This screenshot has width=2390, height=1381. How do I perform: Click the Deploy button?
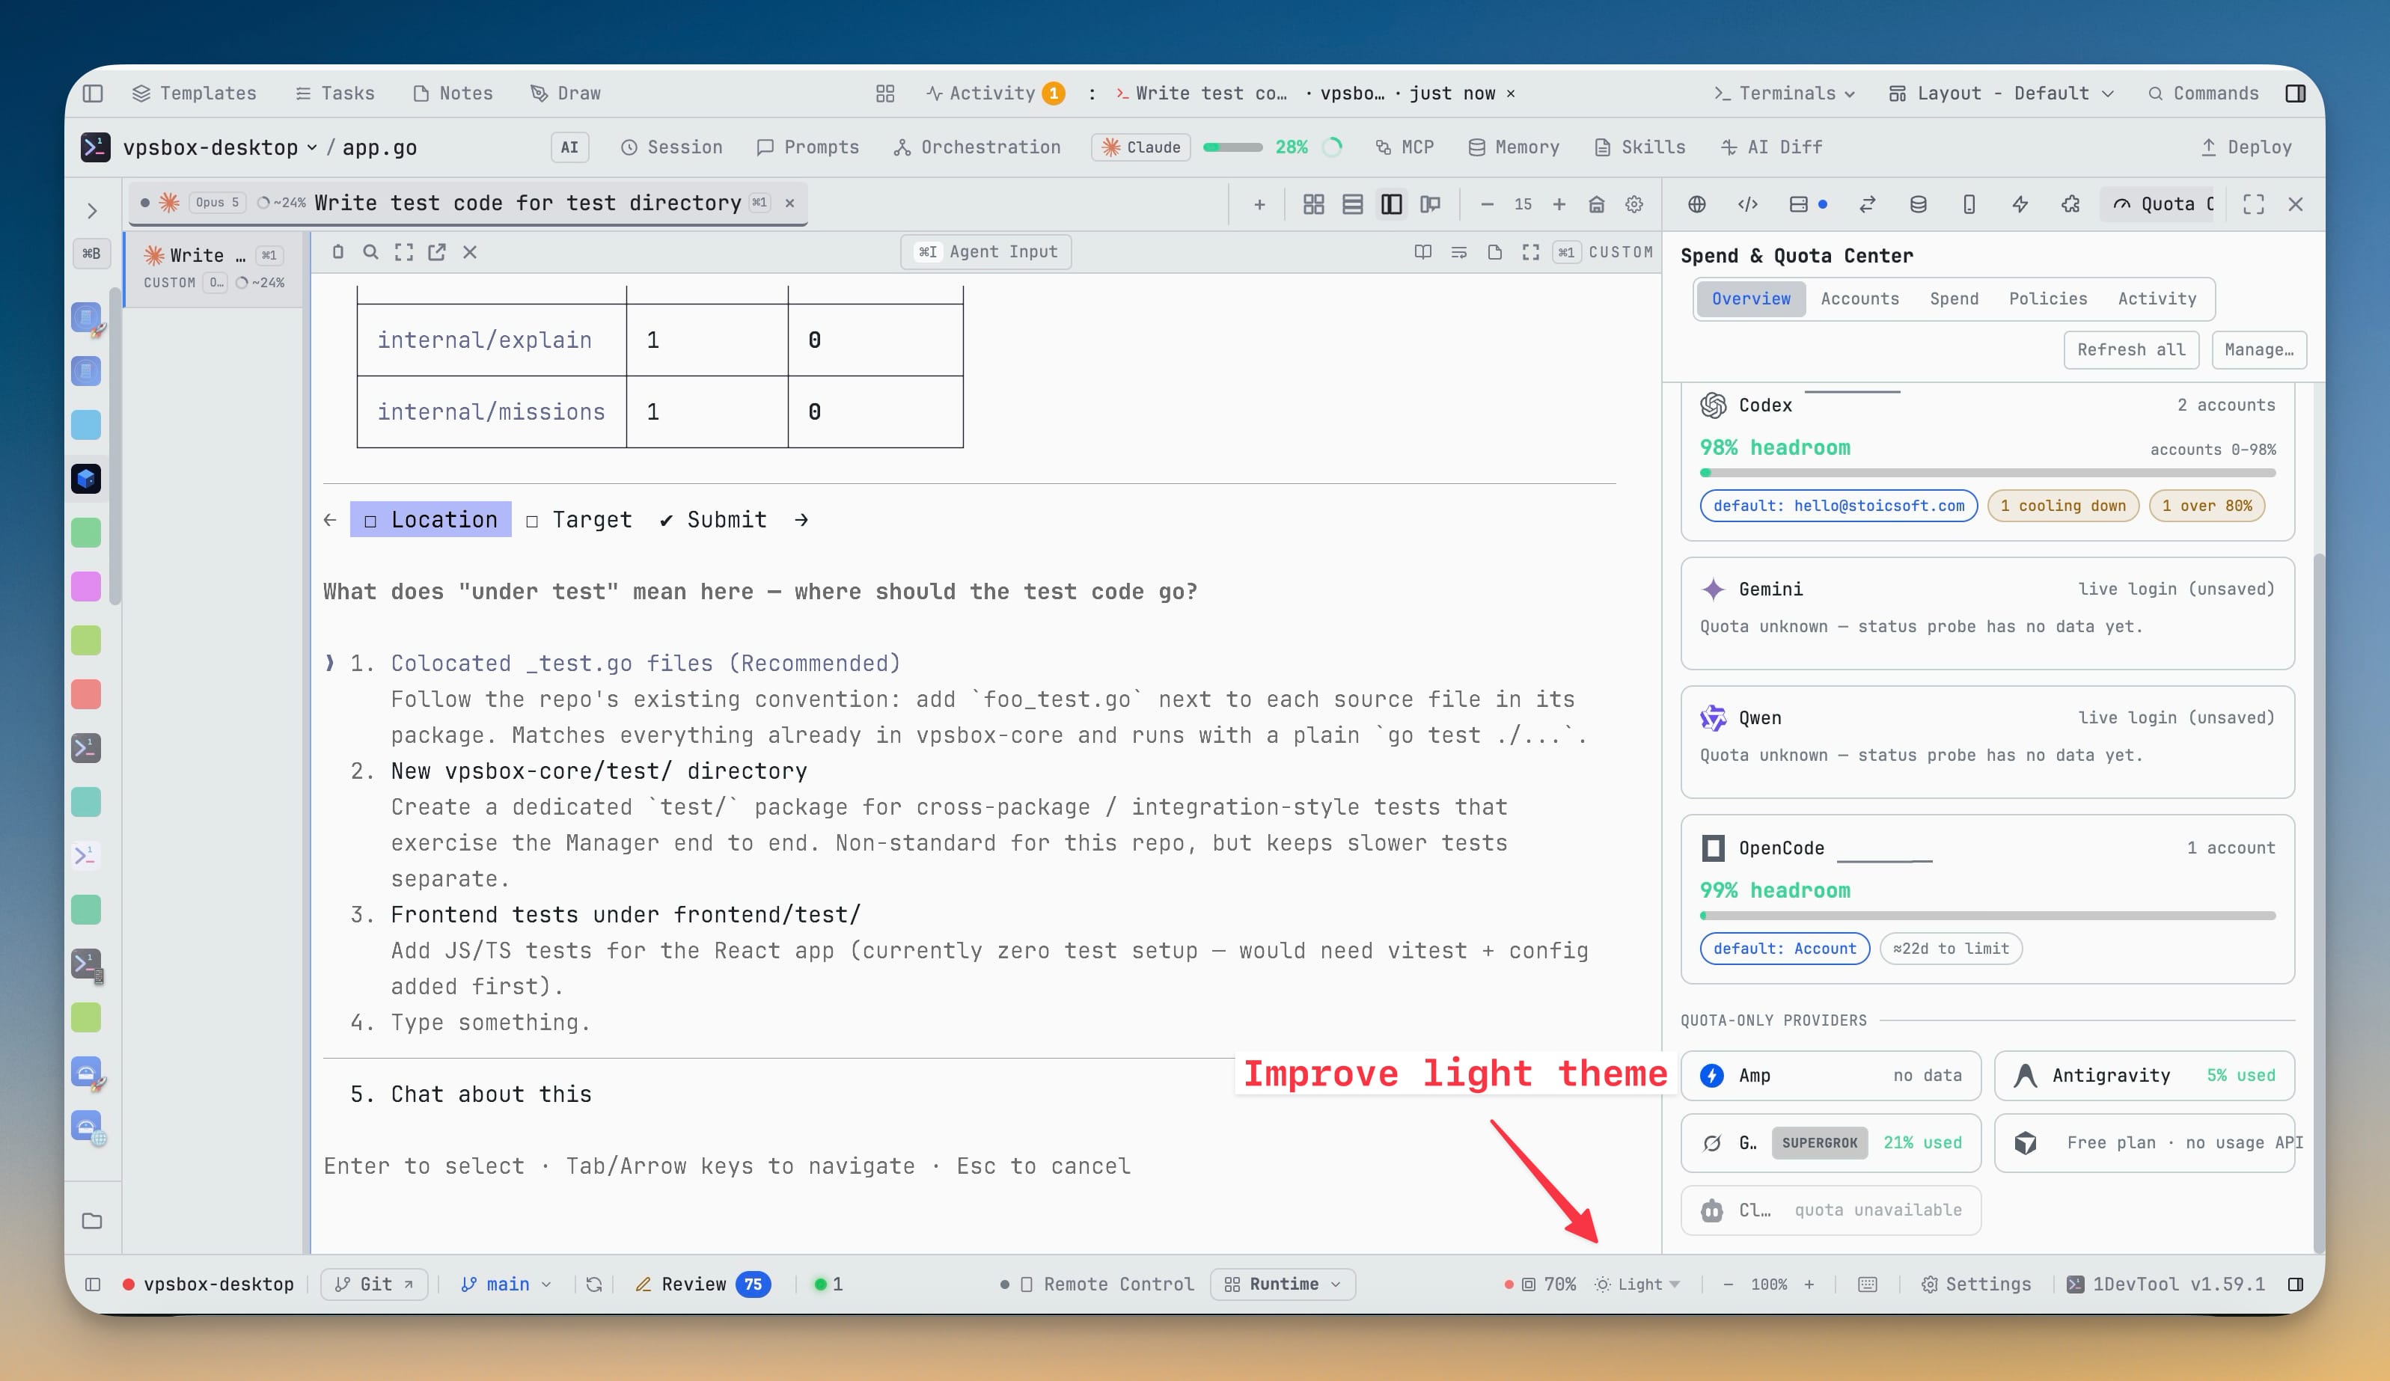point(2246,147)
